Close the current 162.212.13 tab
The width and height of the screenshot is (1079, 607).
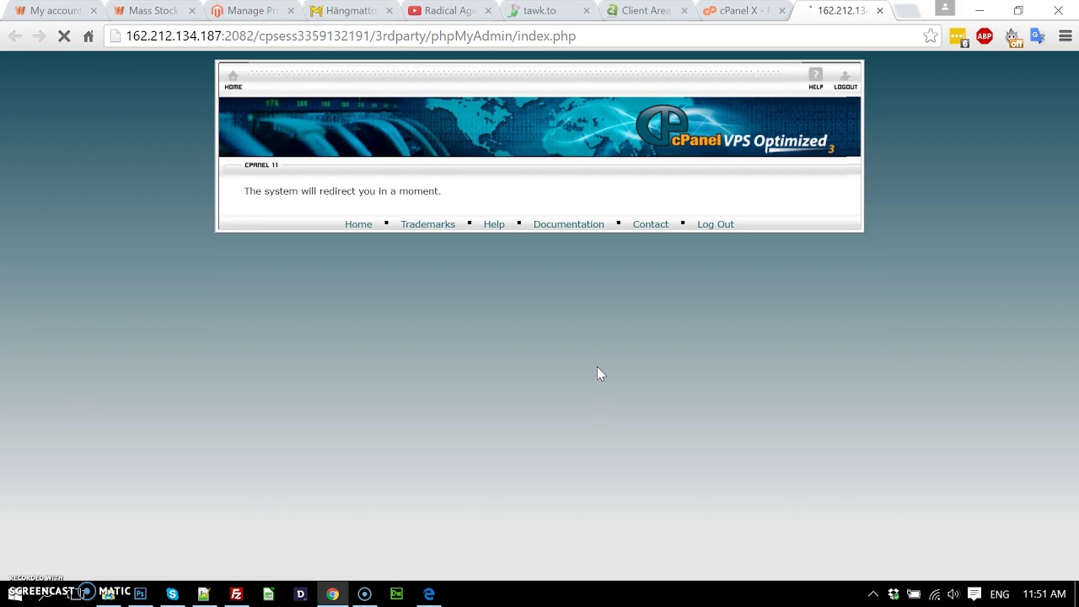880,11
